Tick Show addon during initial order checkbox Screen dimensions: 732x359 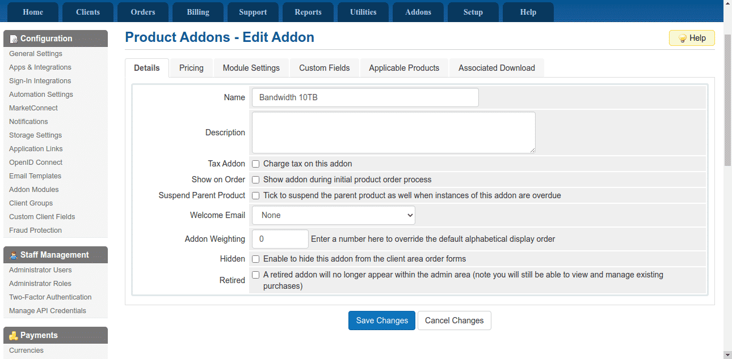[256, 180]
